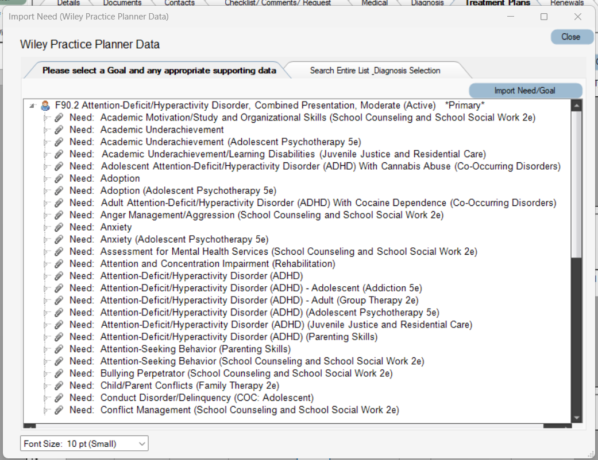The height and width of the screenshot is (460, 598).
Task: Click the Close button
Action: (571, 36)
